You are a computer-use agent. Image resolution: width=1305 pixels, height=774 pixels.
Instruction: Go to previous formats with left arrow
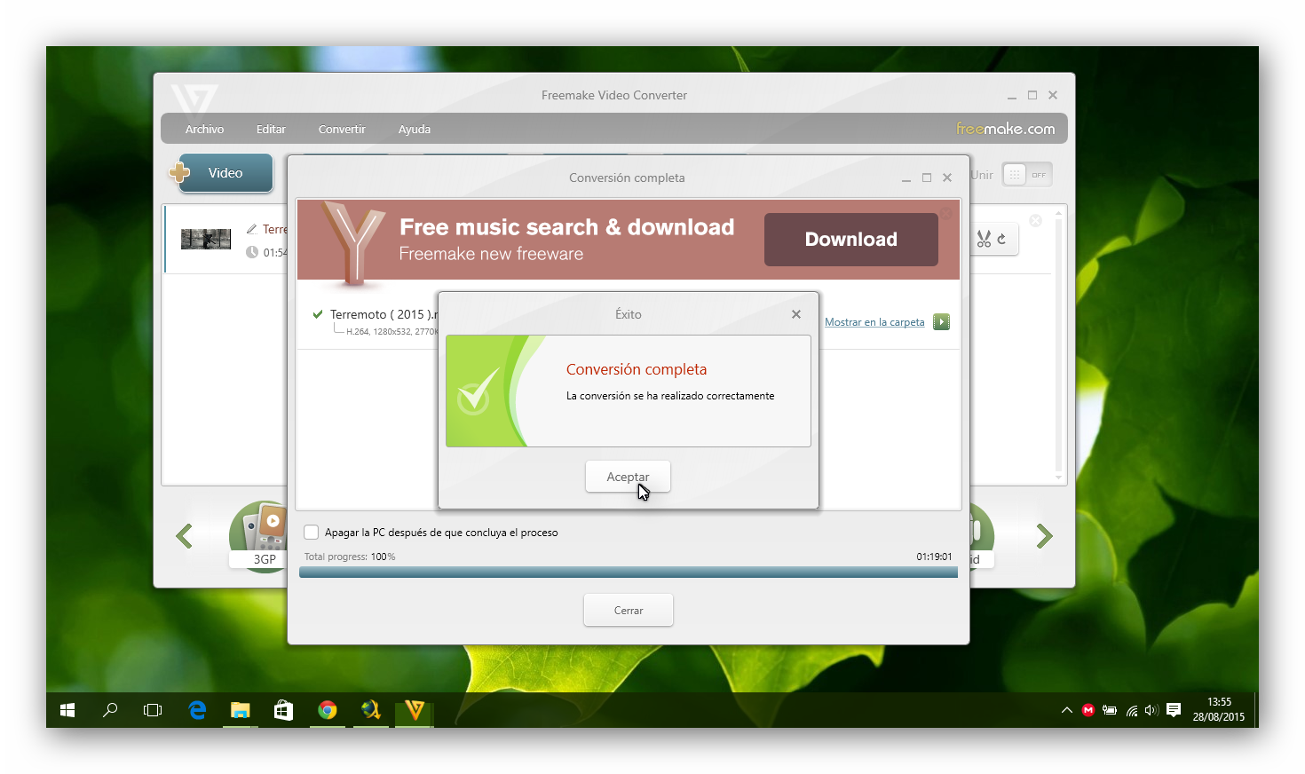185,536
